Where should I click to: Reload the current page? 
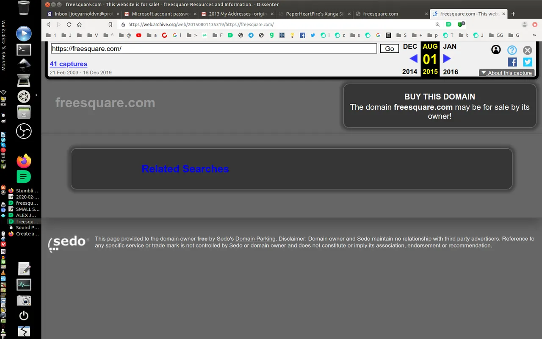(x=69, y=25)
